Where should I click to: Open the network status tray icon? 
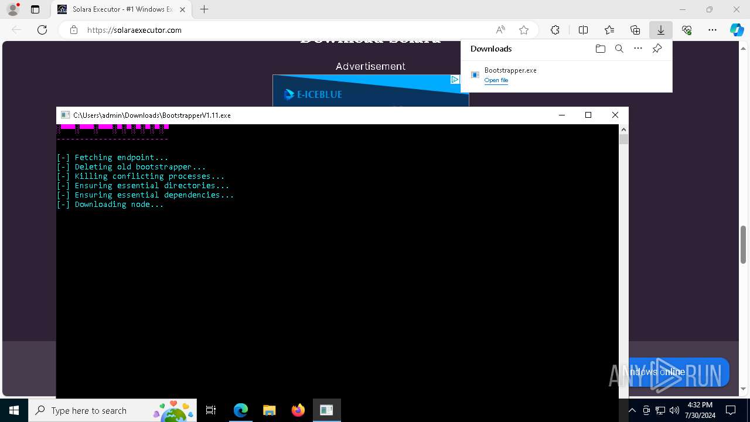pos(660,411)
